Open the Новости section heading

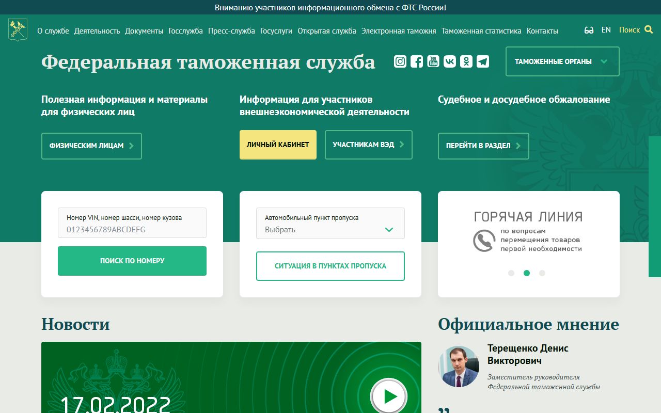[75, 324]
